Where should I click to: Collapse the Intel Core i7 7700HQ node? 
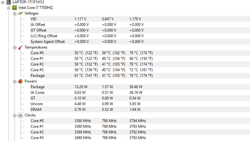[x=9, y=8]
